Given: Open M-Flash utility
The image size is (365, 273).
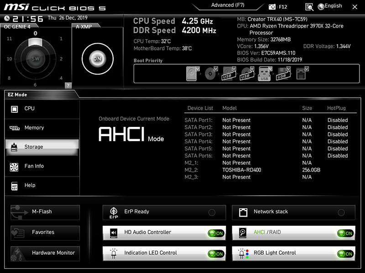Looking at the screenshot, I should pyautogui.click(x=45, y=212).
